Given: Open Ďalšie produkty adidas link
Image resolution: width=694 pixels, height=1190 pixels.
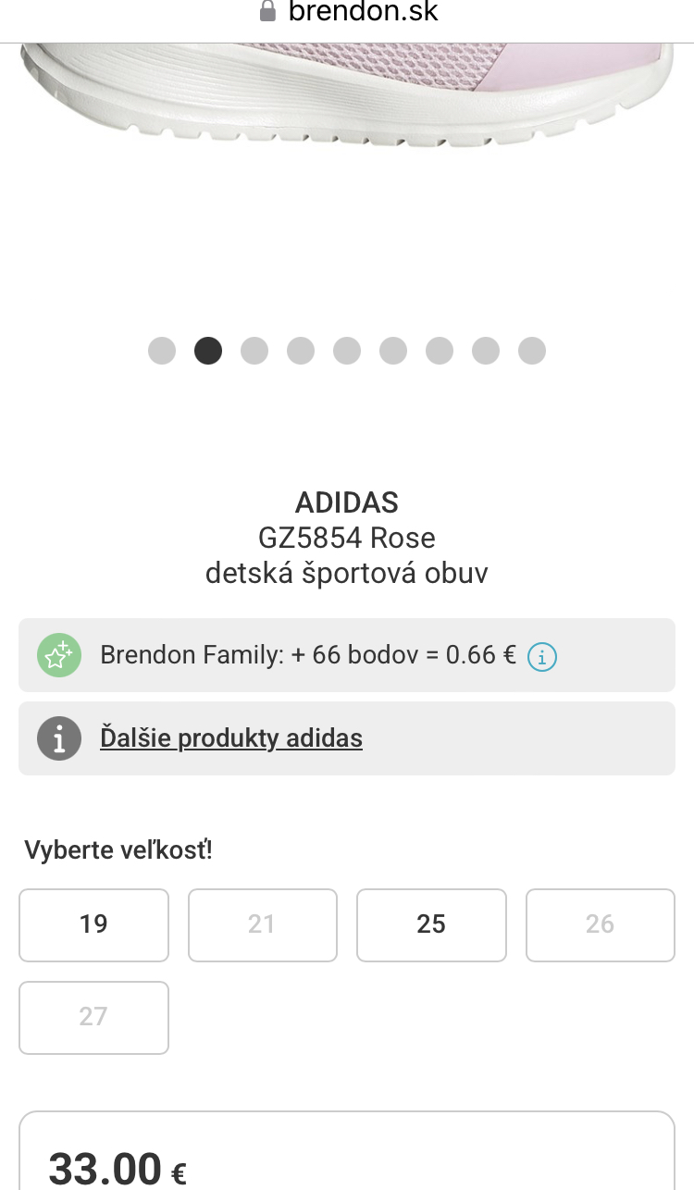Looking at the screenshot, I should coord(231,738).
